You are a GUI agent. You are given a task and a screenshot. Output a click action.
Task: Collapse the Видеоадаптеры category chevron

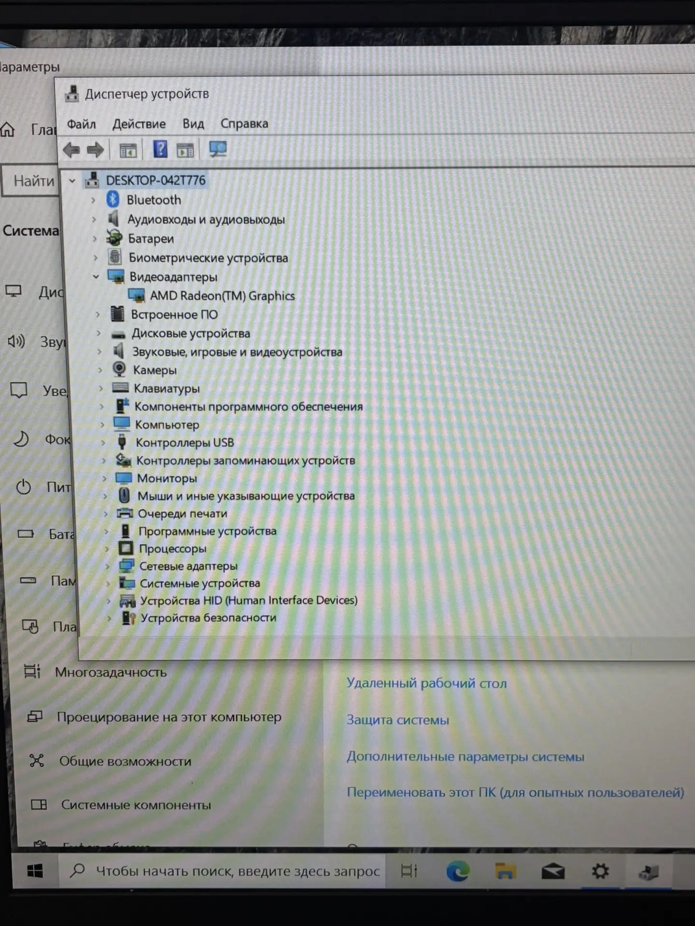(96, 277)
